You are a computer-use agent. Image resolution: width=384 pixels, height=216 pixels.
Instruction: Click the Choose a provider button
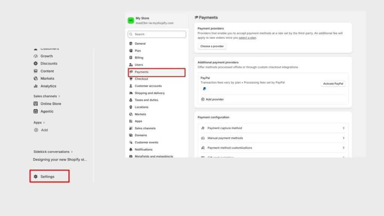pyautogui.click(x=212, y=46)
